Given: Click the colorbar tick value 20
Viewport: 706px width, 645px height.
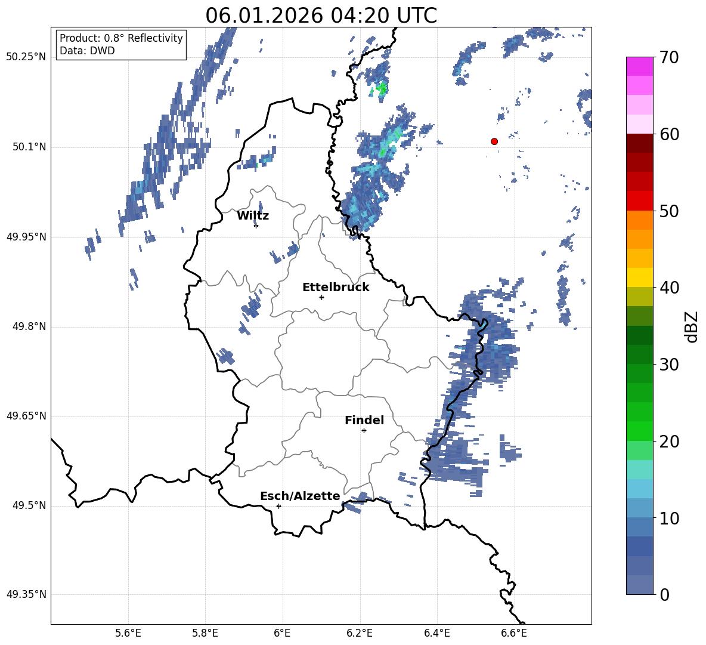Looking at the screenshot, I should click(x=669, y=442).
